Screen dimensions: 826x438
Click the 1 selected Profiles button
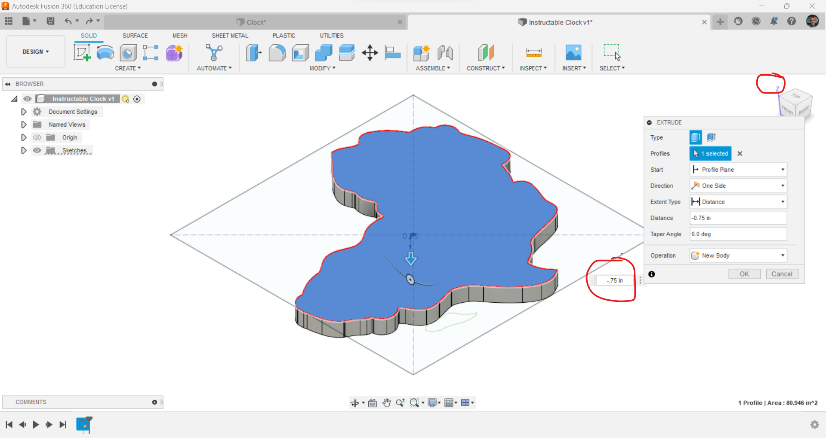(710, 154)
